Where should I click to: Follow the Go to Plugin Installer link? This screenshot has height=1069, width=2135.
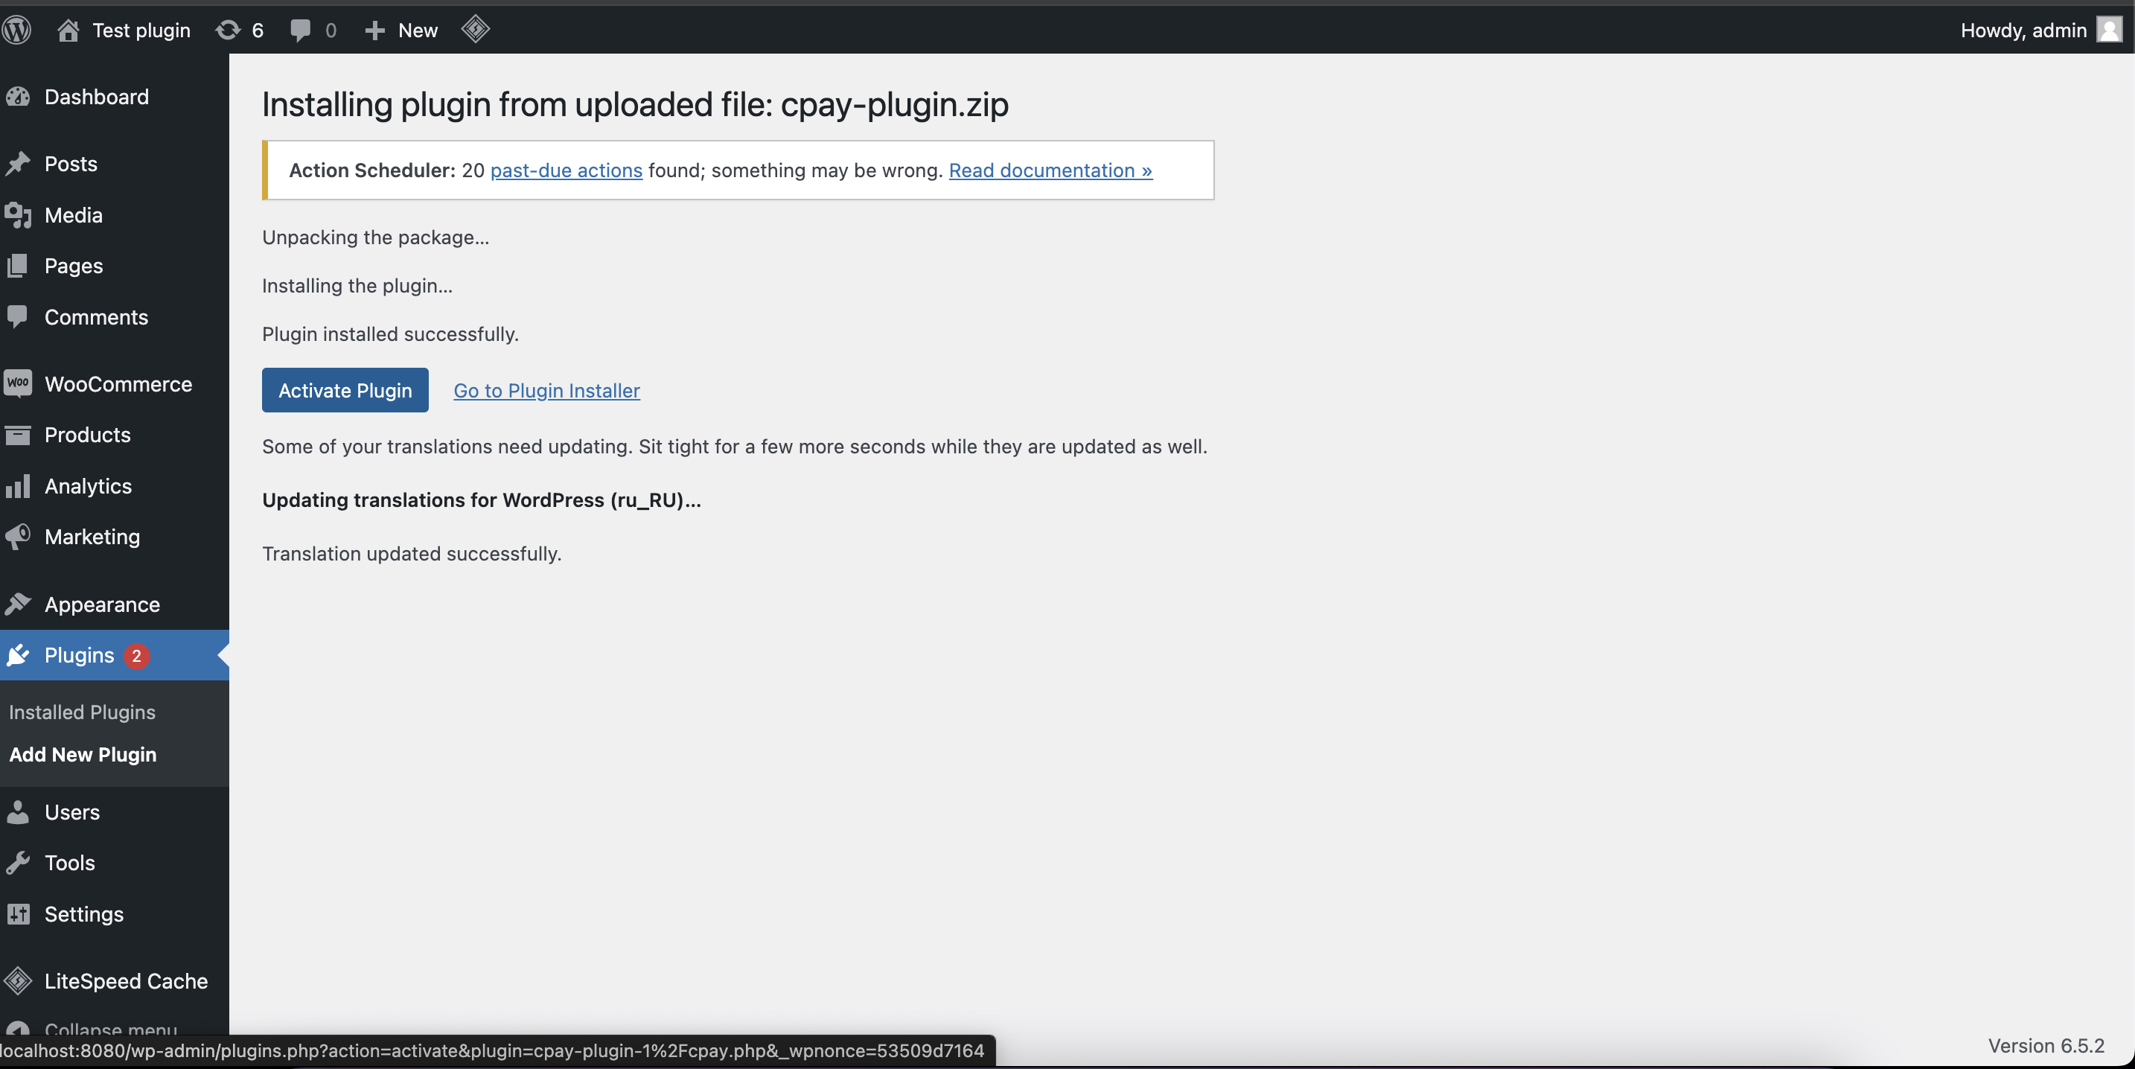click(x=546, y=390)
